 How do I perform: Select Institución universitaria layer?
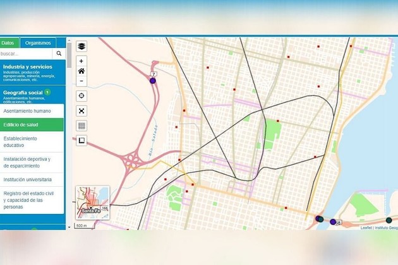[32, 179]
